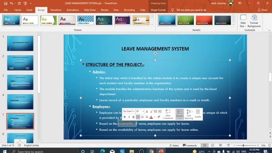The image size is (272, 153).
Task: Open font size dropdown in mini toolbar
Action: tap(143, 111)
